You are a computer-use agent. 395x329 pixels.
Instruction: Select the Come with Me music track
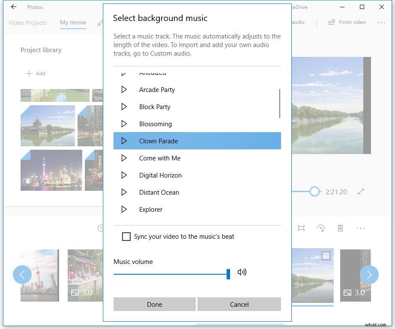[x=160, y=158]
